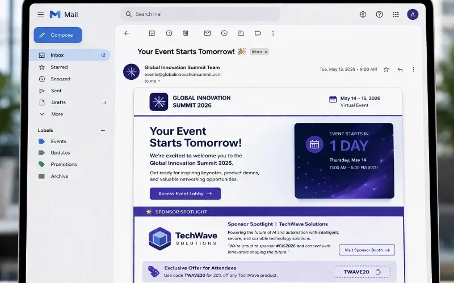454x283 pixels.
Task: Star the Global Innovation Summit email
Action: tap(386, 69)
